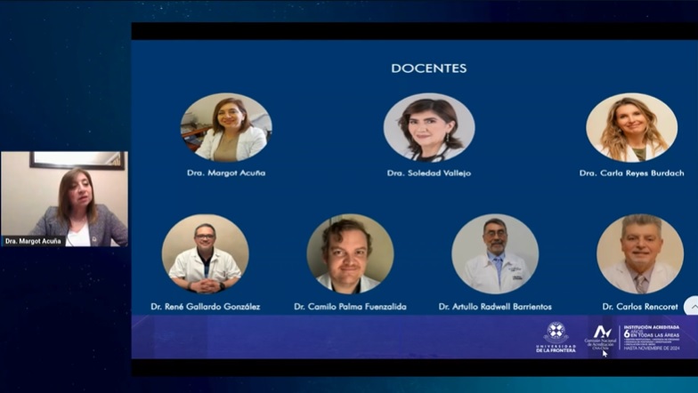The height and width of the screenshot is (393, 698).
Task: Click Dra. Margot Acuña's slide portrait photo
Action: point(226,127)
